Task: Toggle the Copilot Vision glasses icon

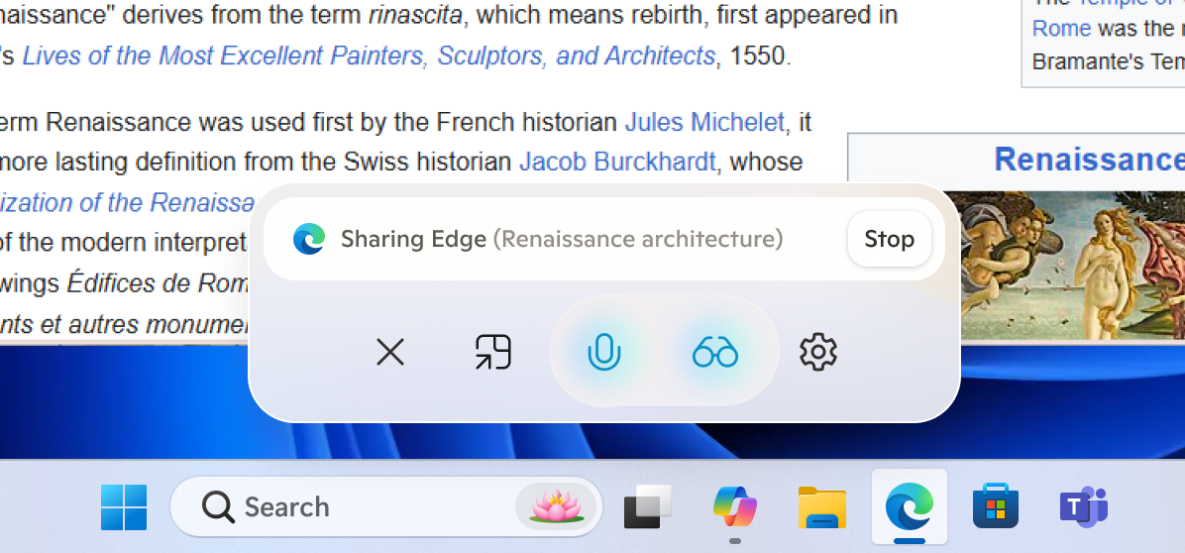Action: (715, 352)
